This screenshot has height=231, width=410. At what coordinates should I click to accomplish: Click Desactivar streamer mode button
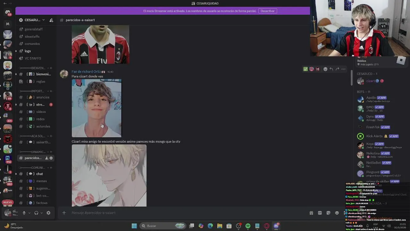pos(267,11)
